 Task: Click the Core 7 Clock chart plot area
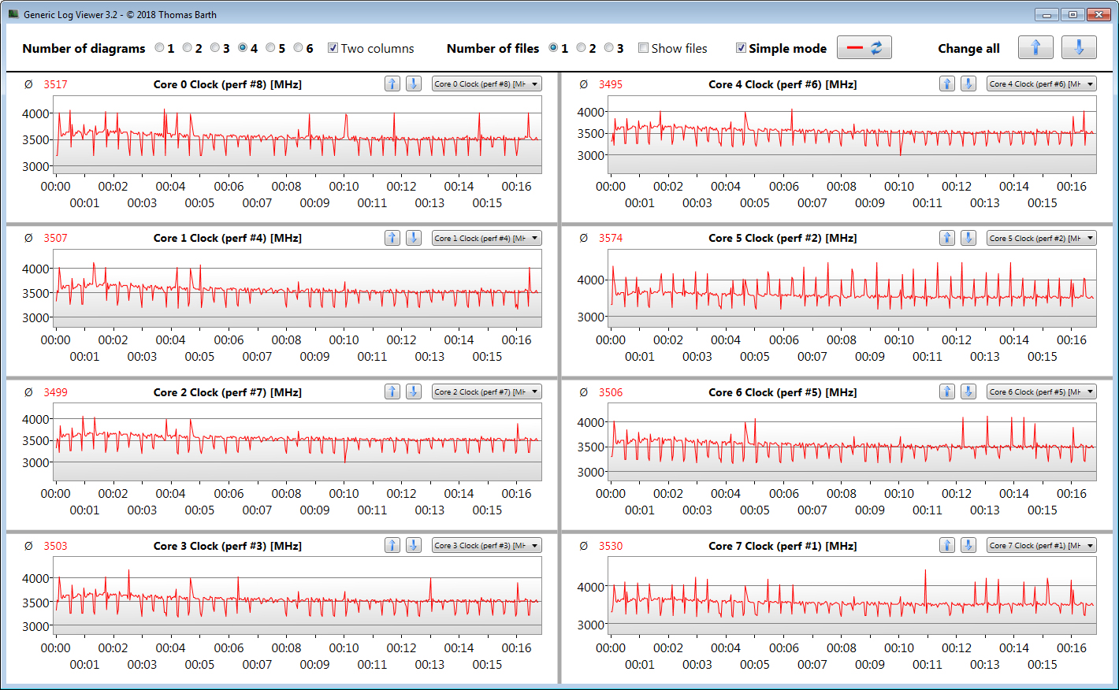tap(852, 596)
